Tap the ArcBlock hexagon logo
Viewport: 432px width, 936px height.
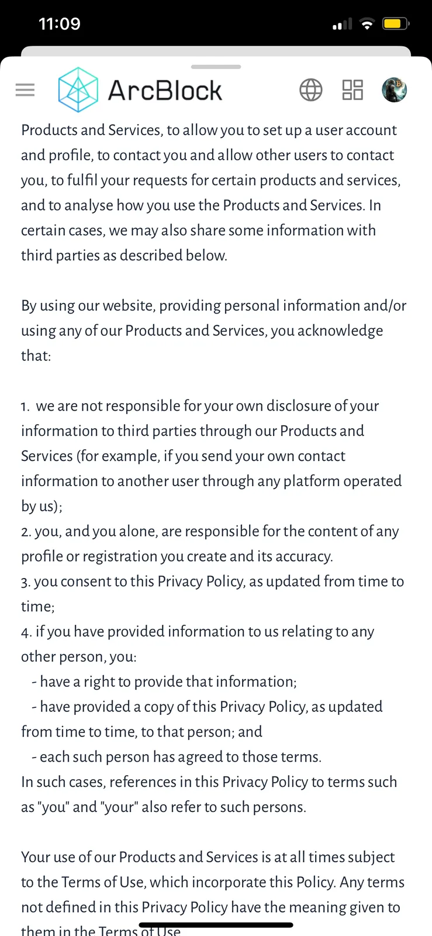tap(78, 90)
